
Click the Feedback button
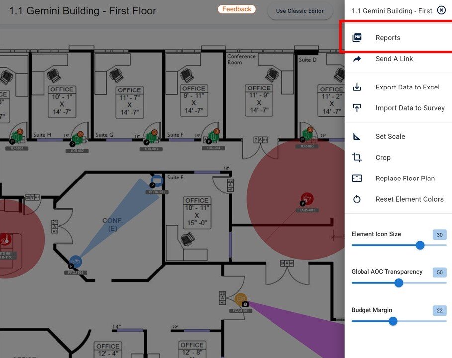[237, 9]
